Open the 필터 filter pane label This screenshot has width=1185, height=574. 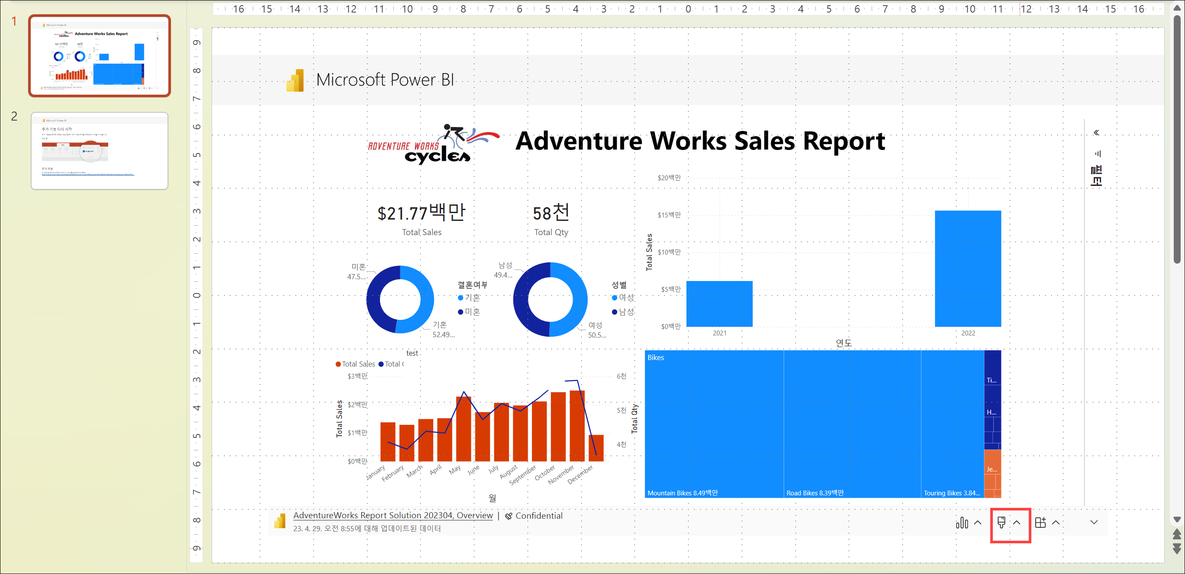[1096, 175]
